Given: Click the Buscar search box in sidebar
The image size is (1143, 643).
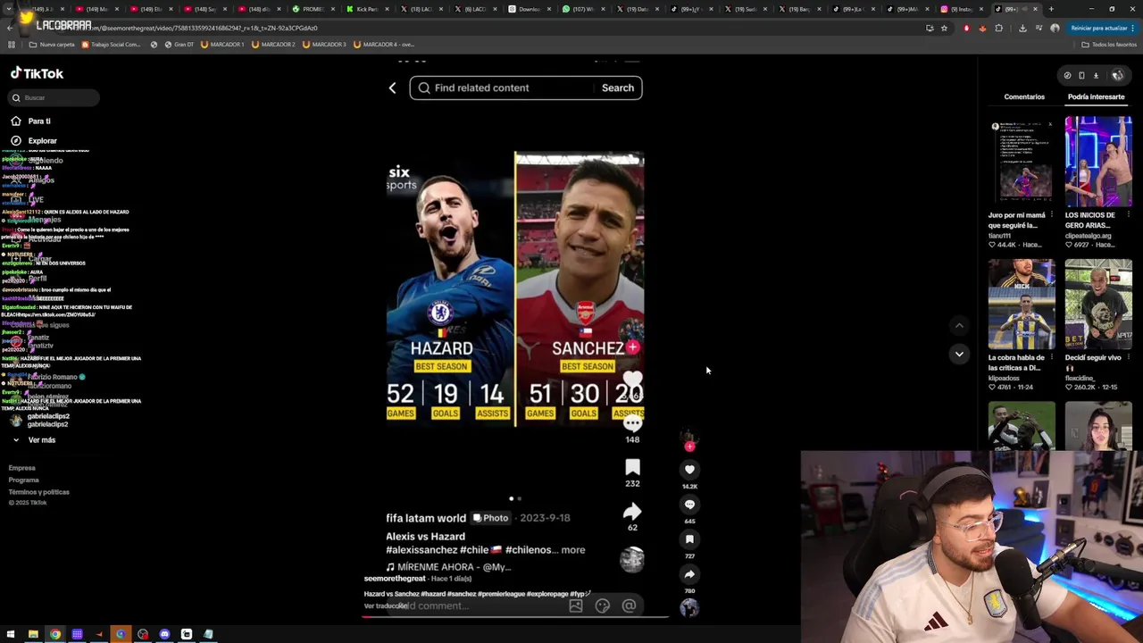Looking at the screenshot, I should (x=54, y=97).
